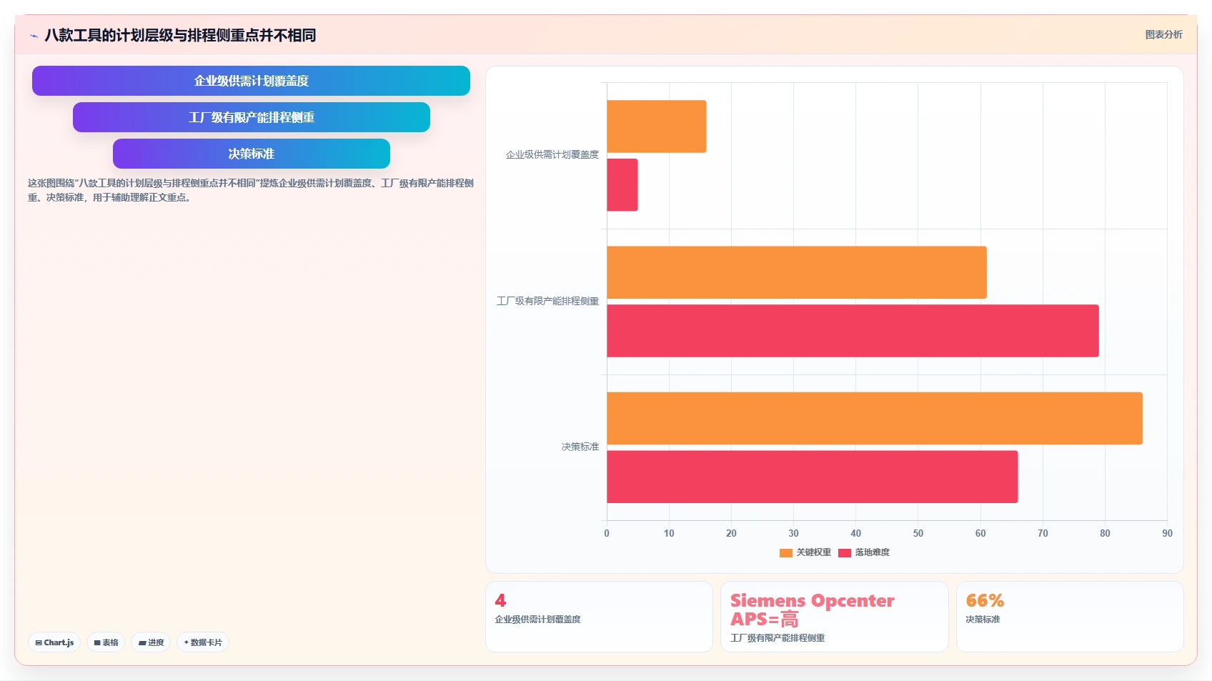
Task: Click the 企业级供需计划覆盖度 caption under 4
Action: [x=537, y=620]
